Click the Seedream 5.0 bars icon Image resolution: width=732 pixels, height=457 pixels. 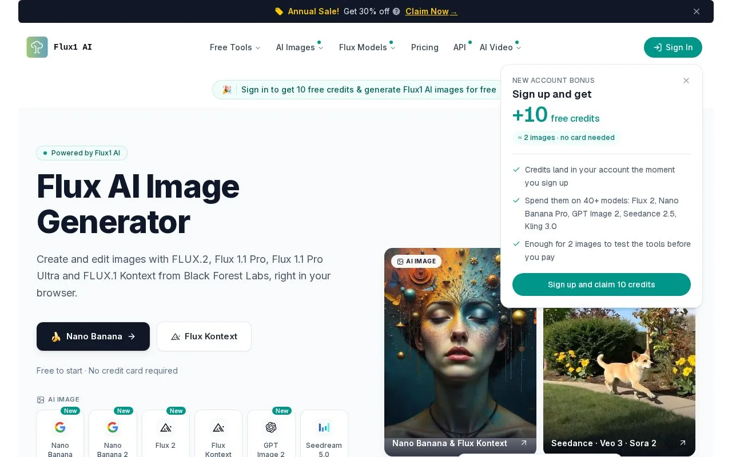point(324,427)
